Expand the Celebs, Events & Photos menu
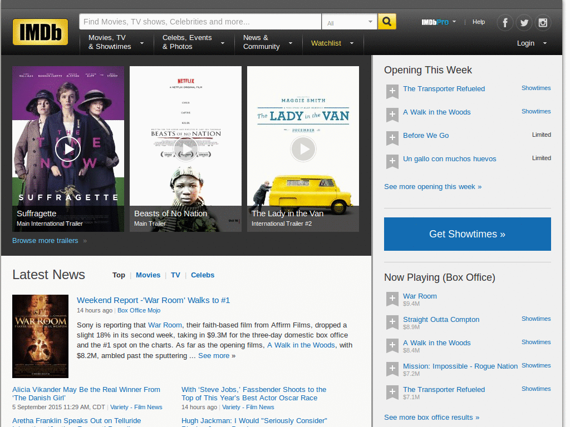The height and width of the screenshot is (427, 570). pyautogui.click(x=193, y=42)
